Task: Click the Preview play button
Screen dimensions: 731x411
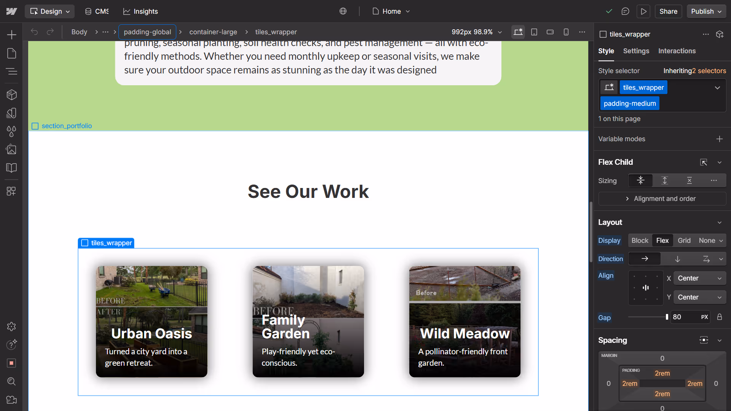Action: coord(643,11)
